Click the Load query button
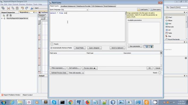Viewport: 188px width, 105px height. pyautogui.click(x=143, y=10)
